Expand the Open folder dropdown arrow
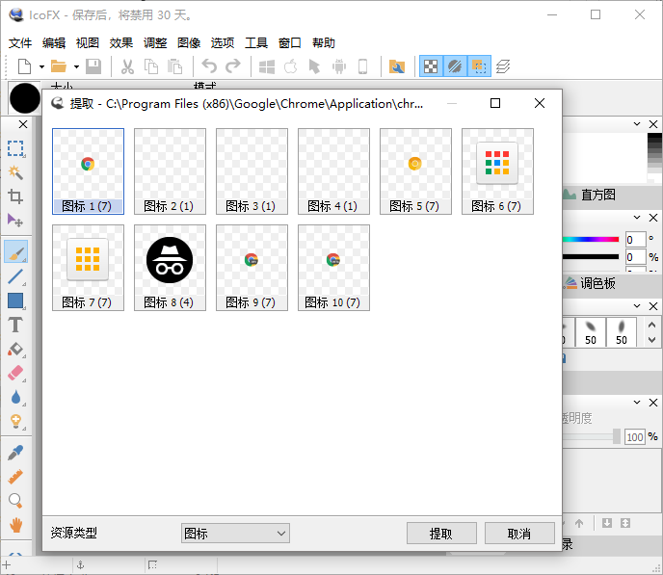663x575 pixels. pos(76,66)
